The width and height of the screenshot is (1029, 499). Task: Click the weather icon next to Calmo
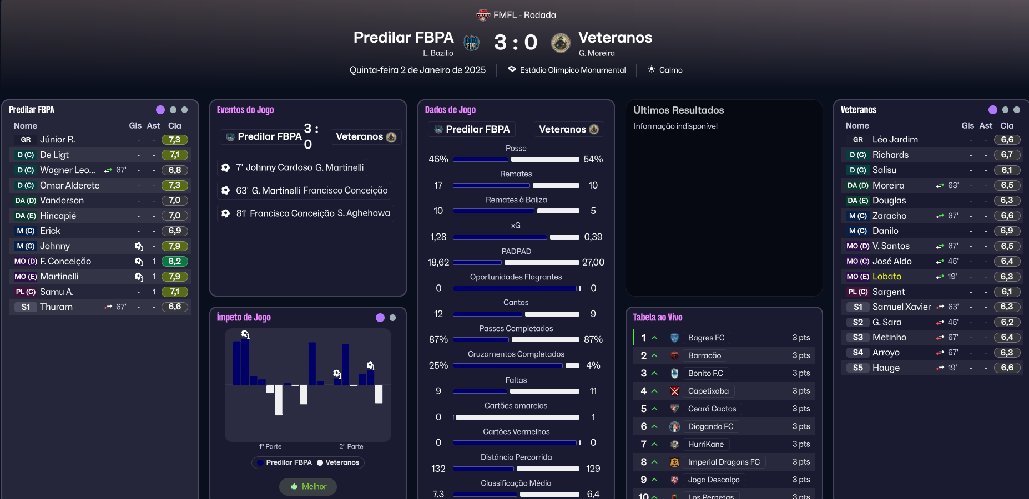[x=651, y=69]
